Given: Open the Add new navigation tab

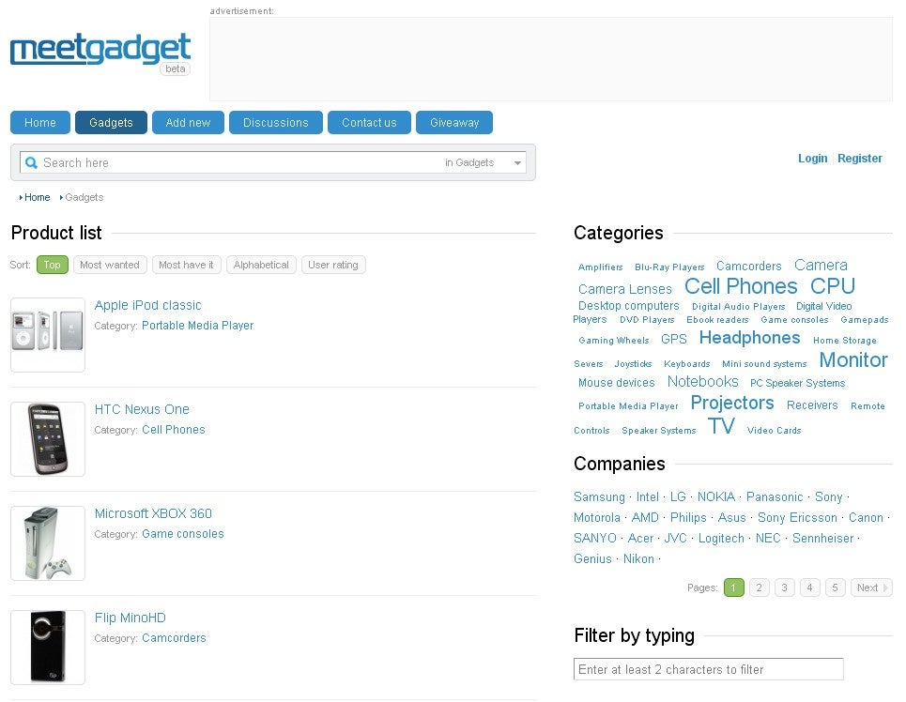Looking at the screenshot, I should point(188,123).
